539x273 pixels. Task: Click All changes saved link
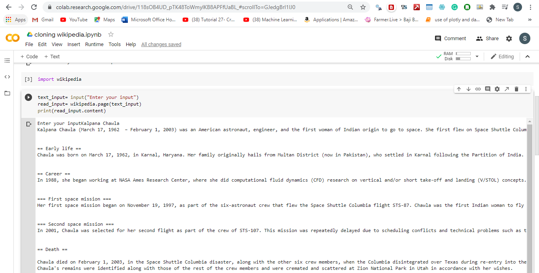click(161, 45)
